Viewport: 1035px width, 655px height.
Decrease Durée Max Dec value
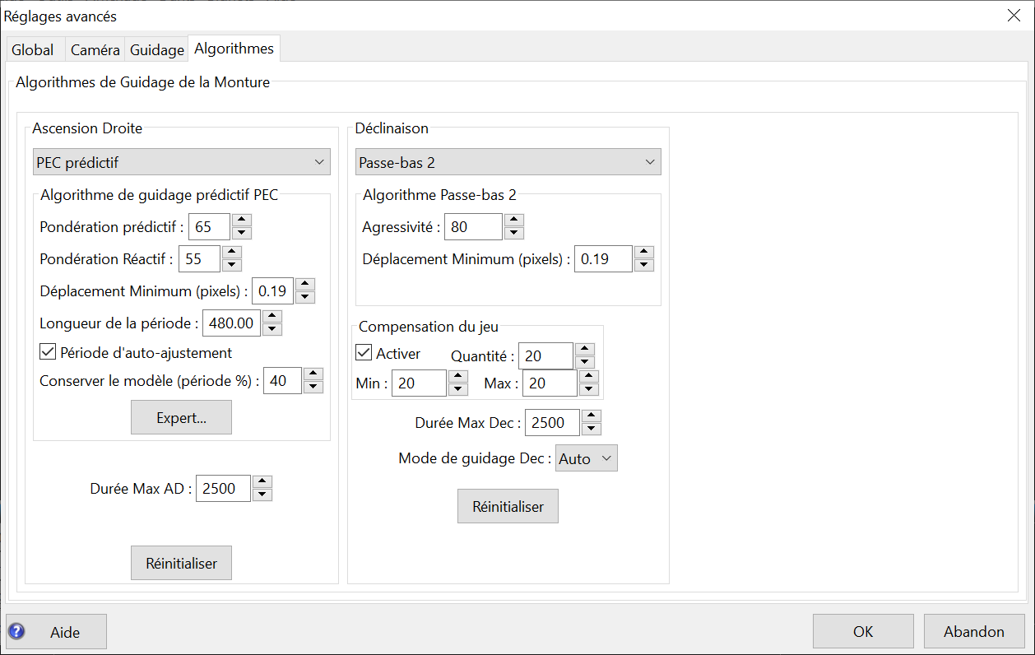point(592,429)
